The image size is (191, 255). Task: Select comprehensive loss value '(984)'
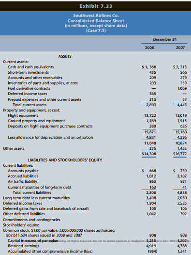pos(152,251)
